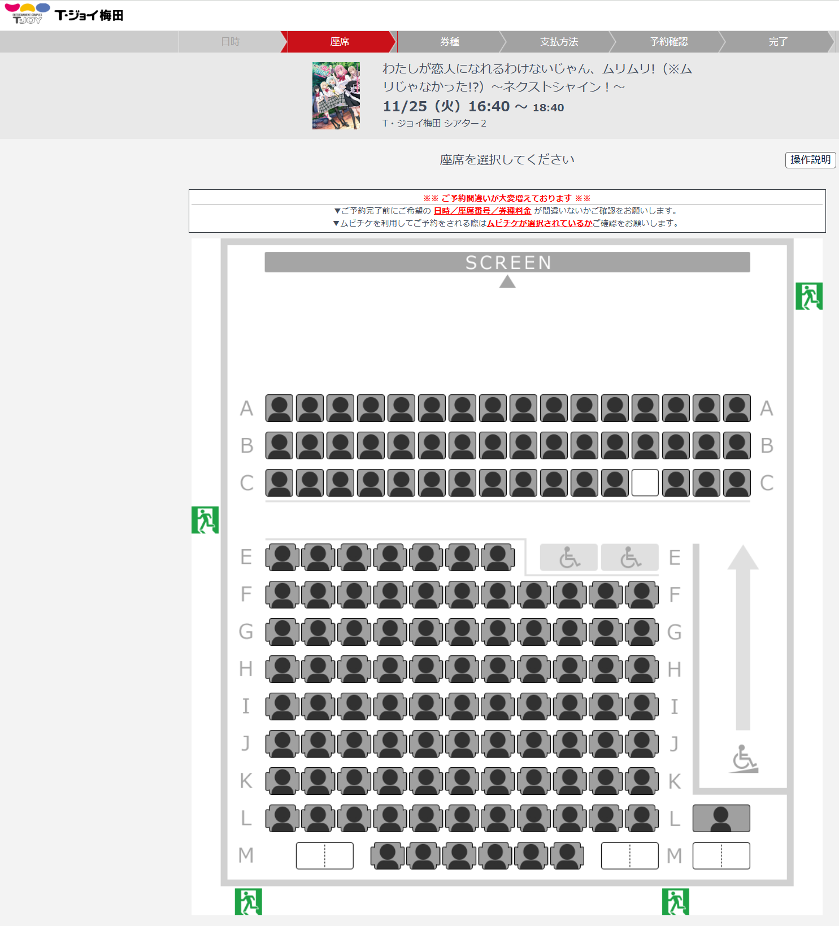
Task: Select the vacant pair seat right of row M center
Action: click(x=630, y=855)
